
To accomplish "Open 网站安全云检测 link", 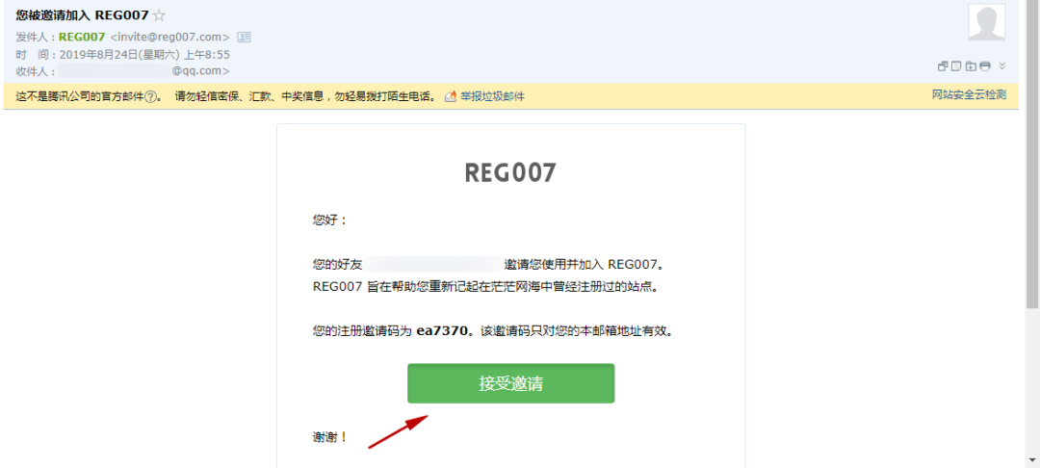I will click(x=969, y=94).
